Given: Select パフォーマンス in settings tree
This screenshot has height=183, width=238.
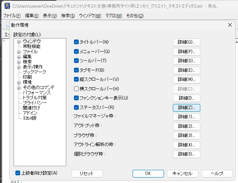Looking at the screenshot, I should click(37, 92).
